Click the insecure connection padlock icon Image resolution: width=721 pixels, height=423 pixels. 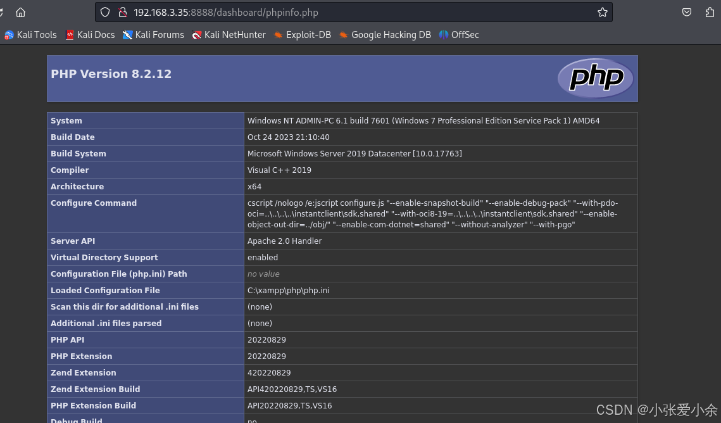(x=123, y=13)
